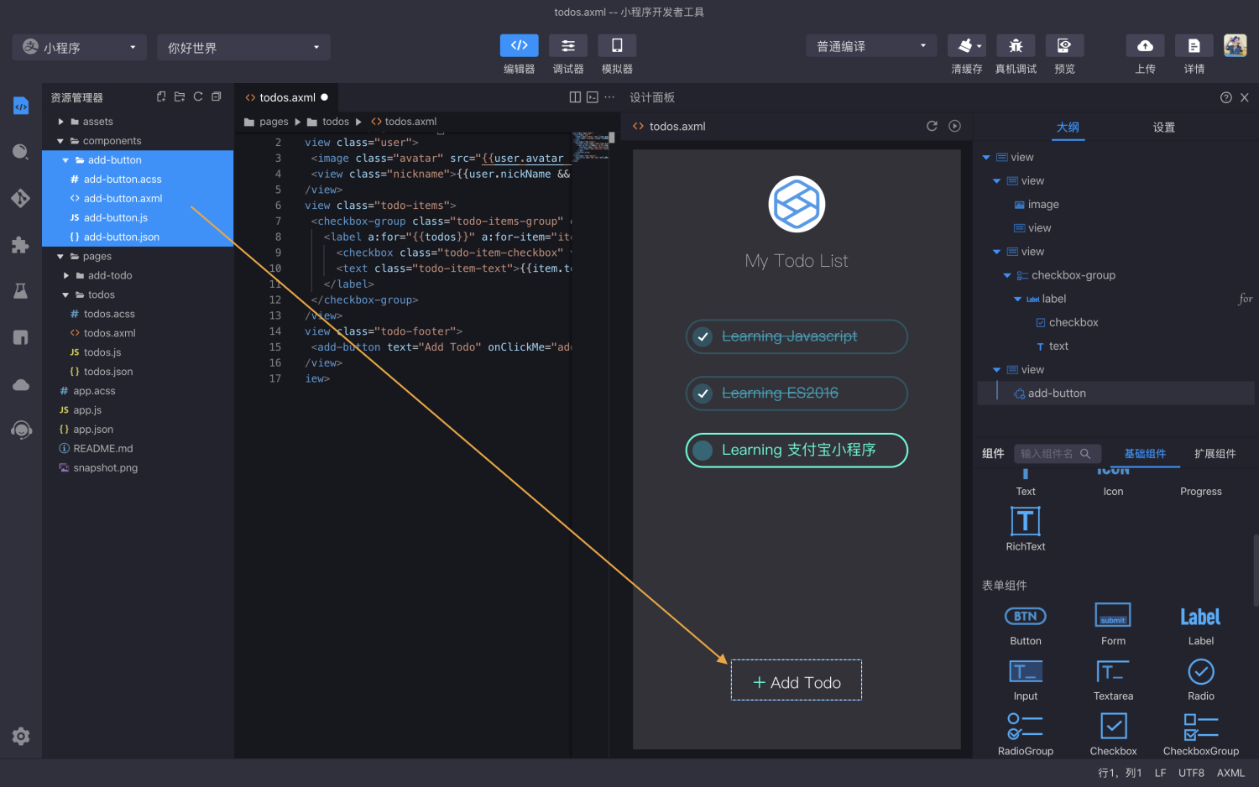Collapse the label outline node
Viewport: 1259px width, 787px height.
[1017, 299]
